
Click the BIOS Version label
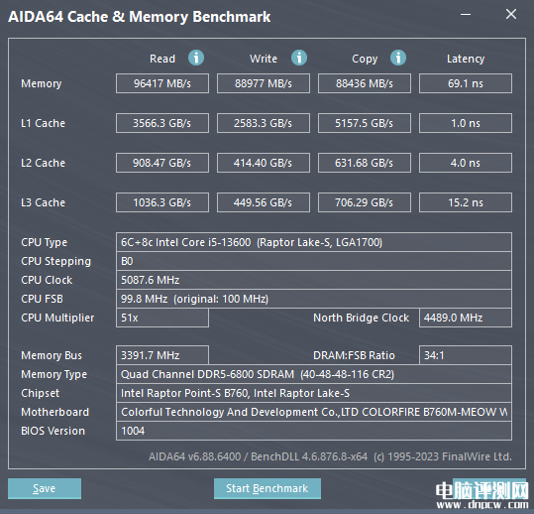tap(53, 431)
